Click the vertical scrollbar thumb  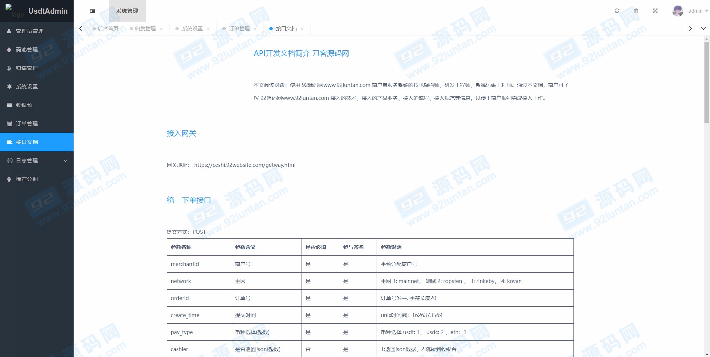pyautogui.click(x=707, y=82)
